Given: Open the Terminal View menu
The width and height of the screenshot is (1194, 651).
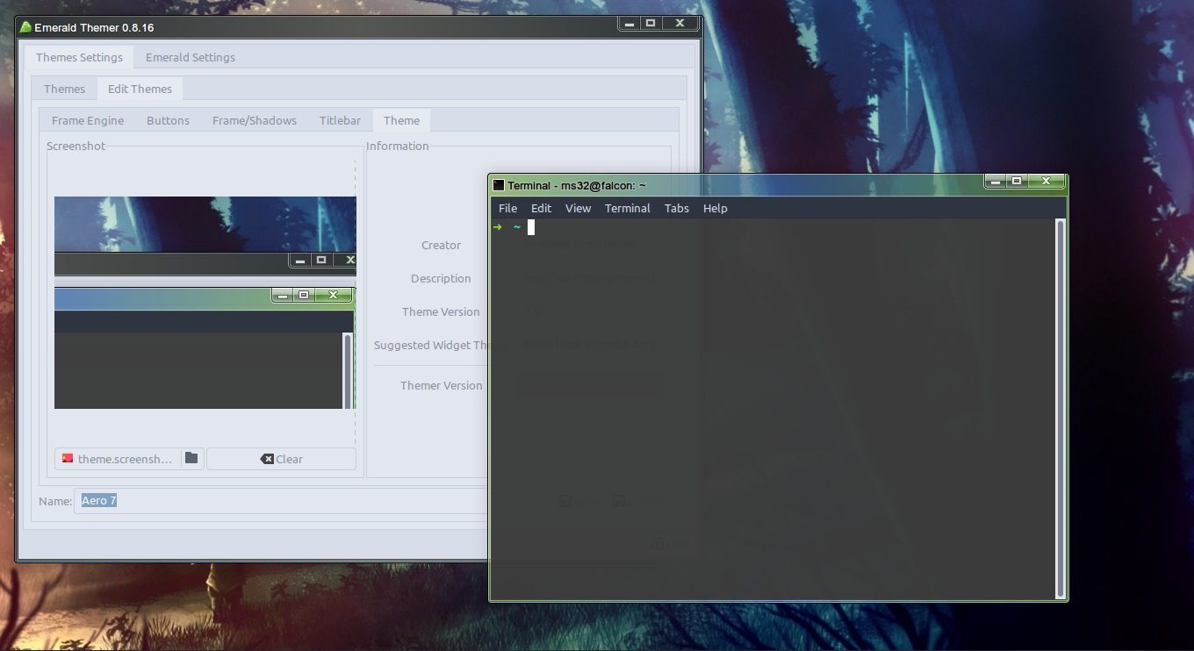Looking at the screenshot, I should coord(578,208).
